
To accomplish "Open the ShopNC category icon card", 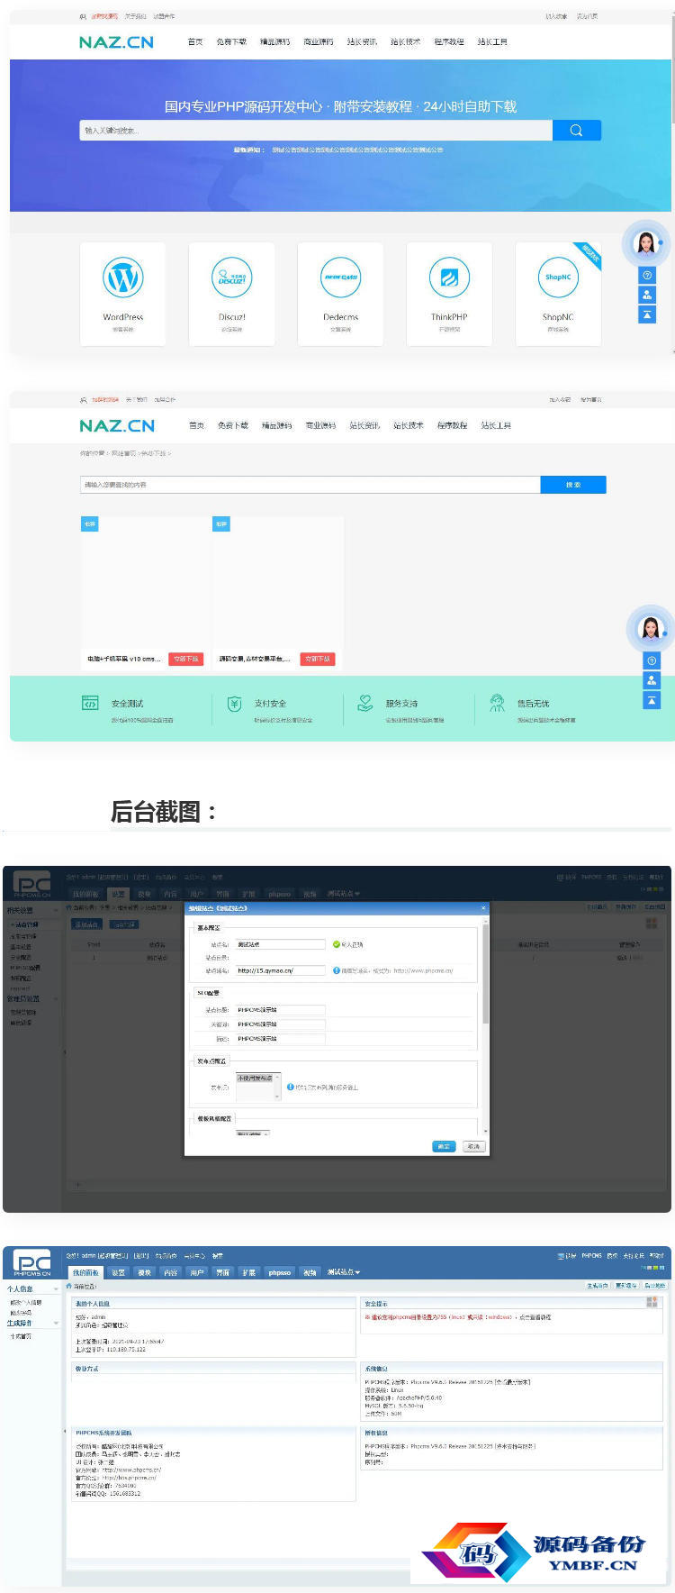I will pyautogui.click(x=558, y=293).
